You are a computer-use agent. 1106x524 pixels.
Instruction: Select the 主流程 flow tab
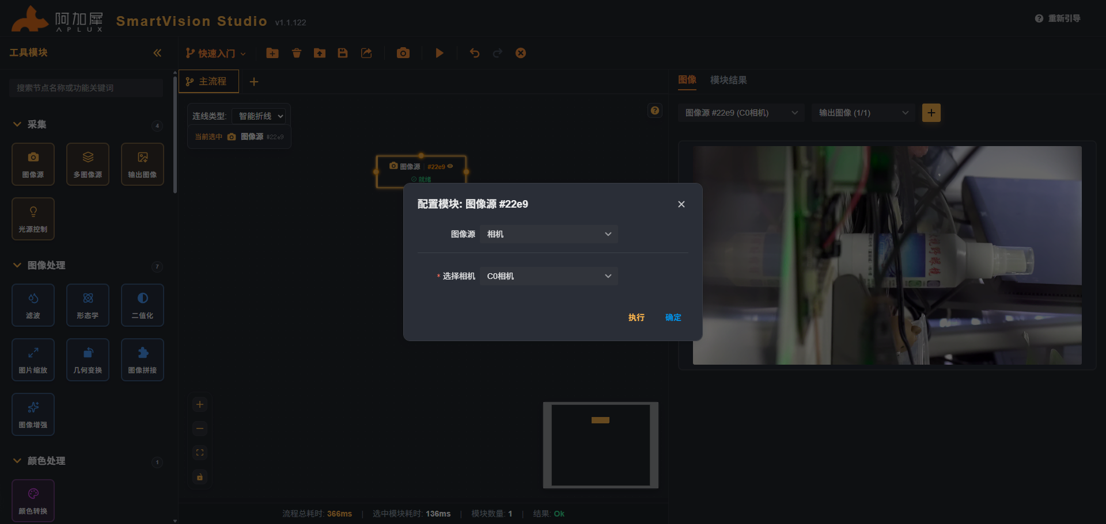(209, 82)
